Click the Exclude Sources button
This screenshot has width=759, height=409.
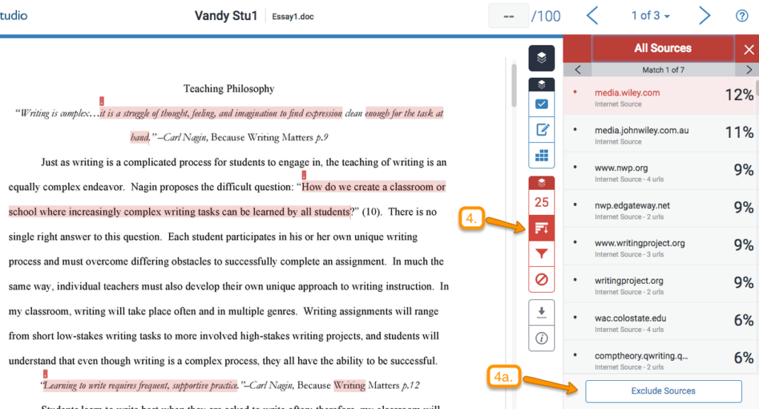coord(663,390)
